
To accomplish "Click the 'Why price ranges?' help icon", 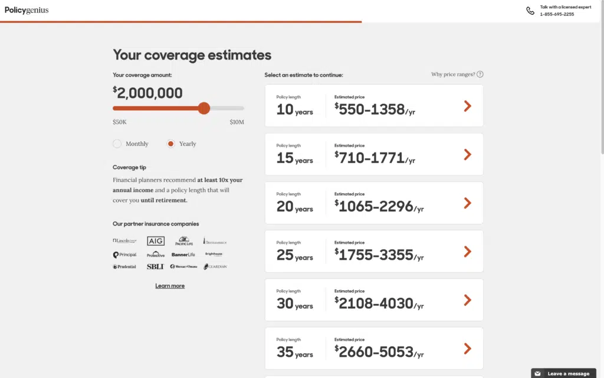I will coord(480,75).
